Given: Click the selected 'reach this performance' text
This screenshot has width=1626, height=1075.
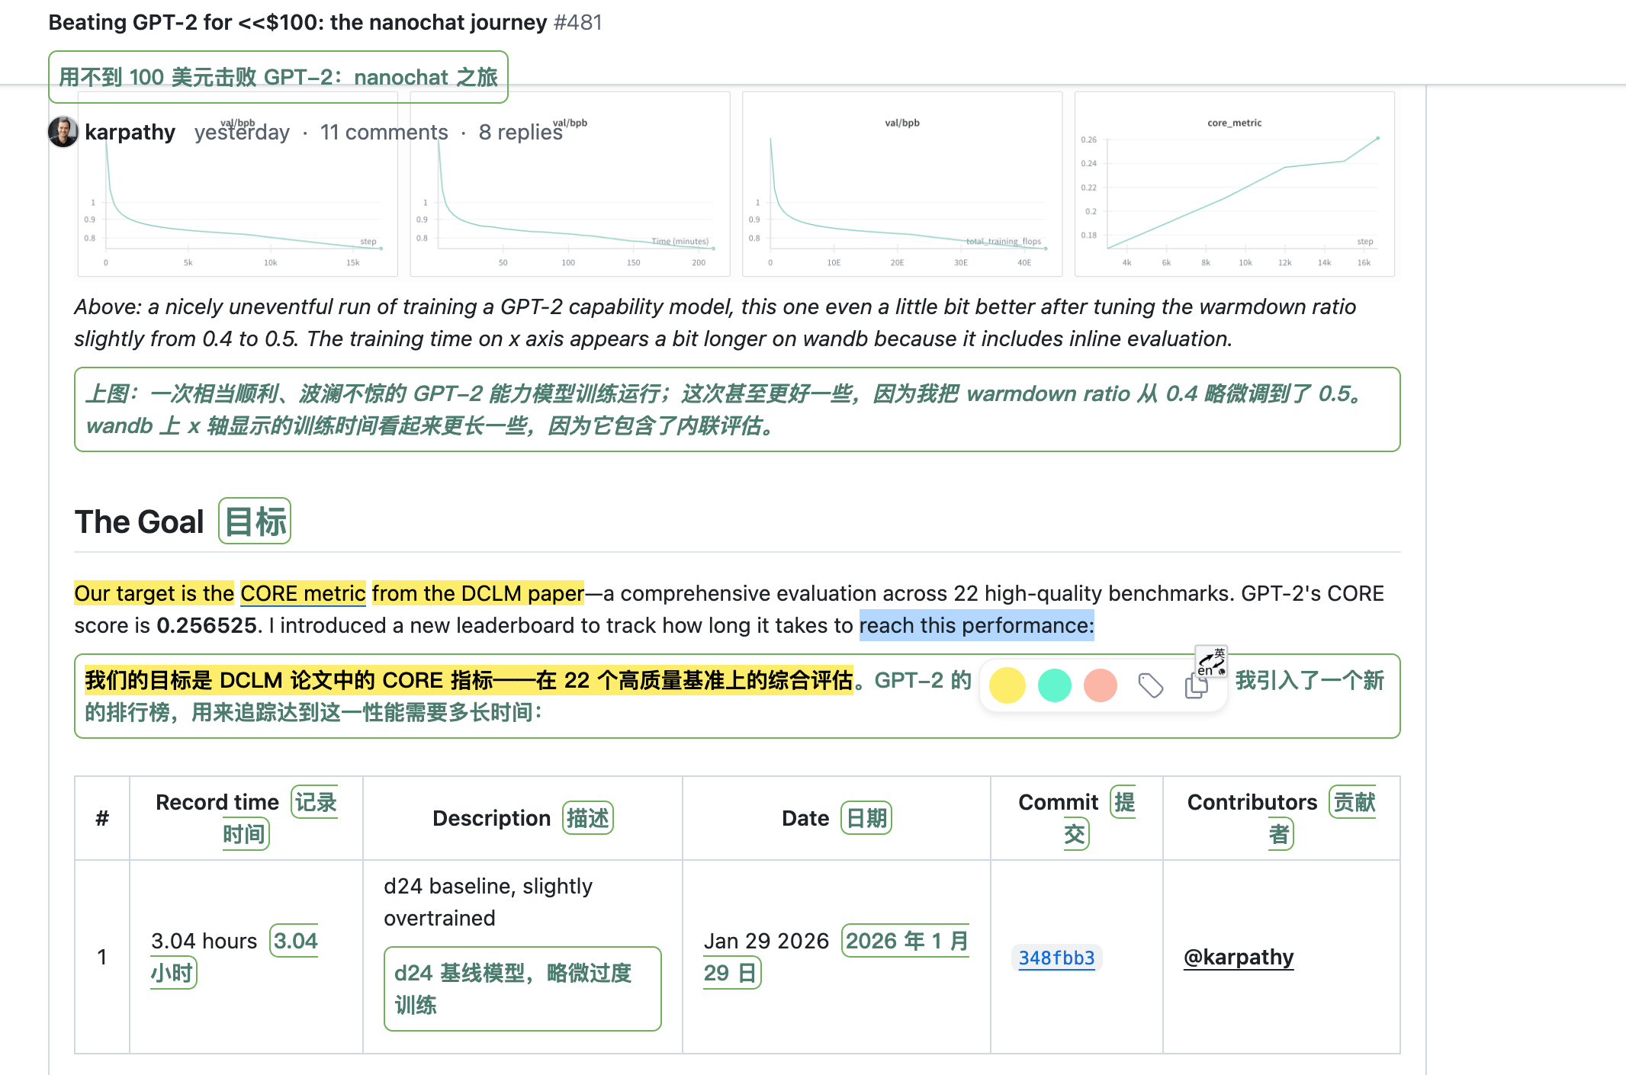Looking at the screenshot, I should (x=976, y=625).
